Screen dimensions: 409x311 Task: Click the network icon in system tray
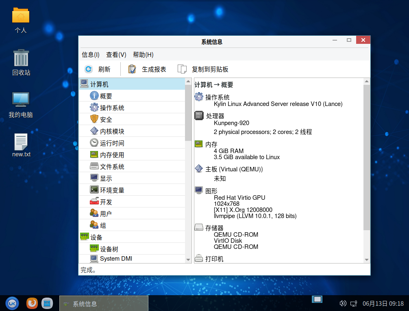pos(354,303)
